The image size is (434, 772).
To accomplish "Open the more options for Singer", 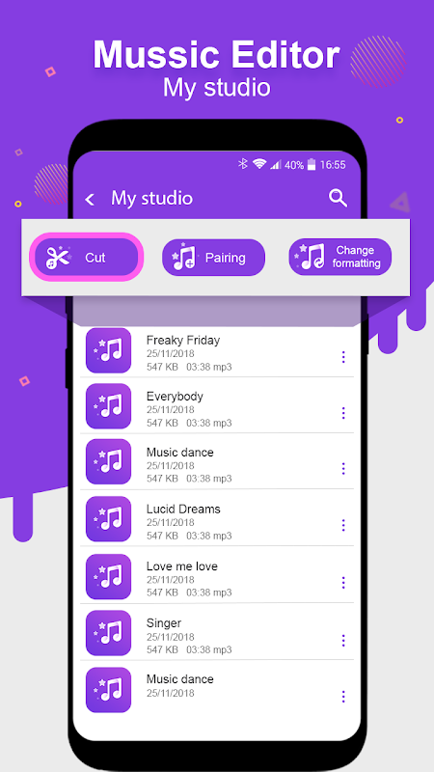I will click(343, 641).
